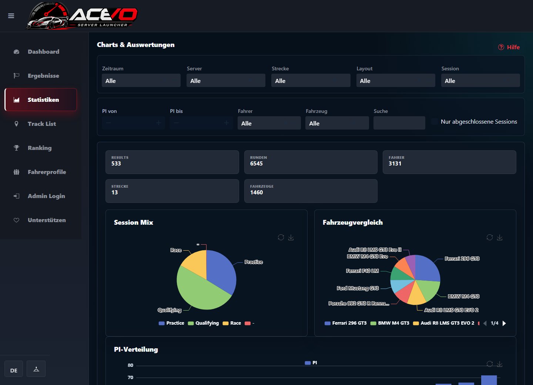Toggle Race series in Session Mix legend
The image size is (533, 385).
[x=232, y=323]
